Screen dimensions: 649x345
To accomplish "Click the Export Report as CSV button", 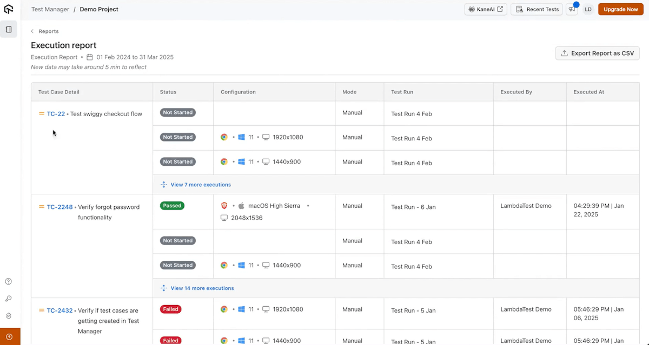I will click(597, 53).
